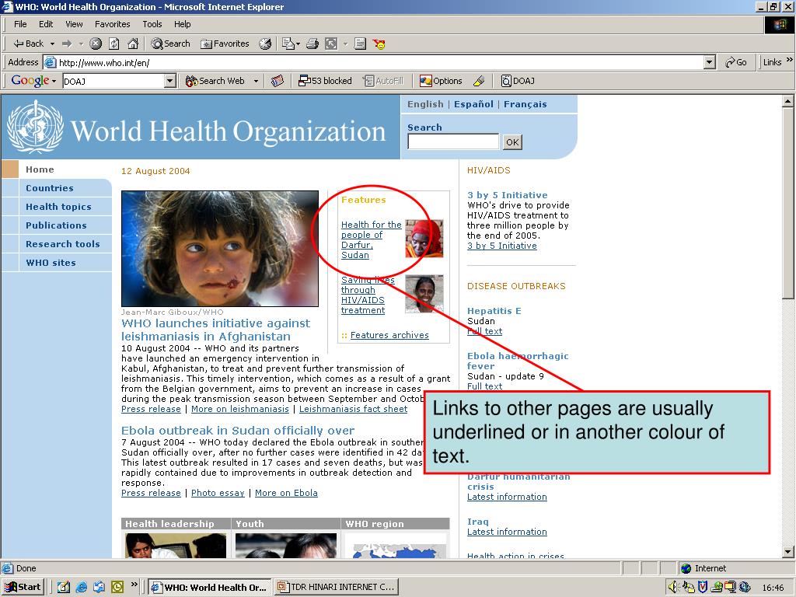Click the full-screen size toolbar icon
This screenshot has height=597, width=796.
[x=331, y=44]
